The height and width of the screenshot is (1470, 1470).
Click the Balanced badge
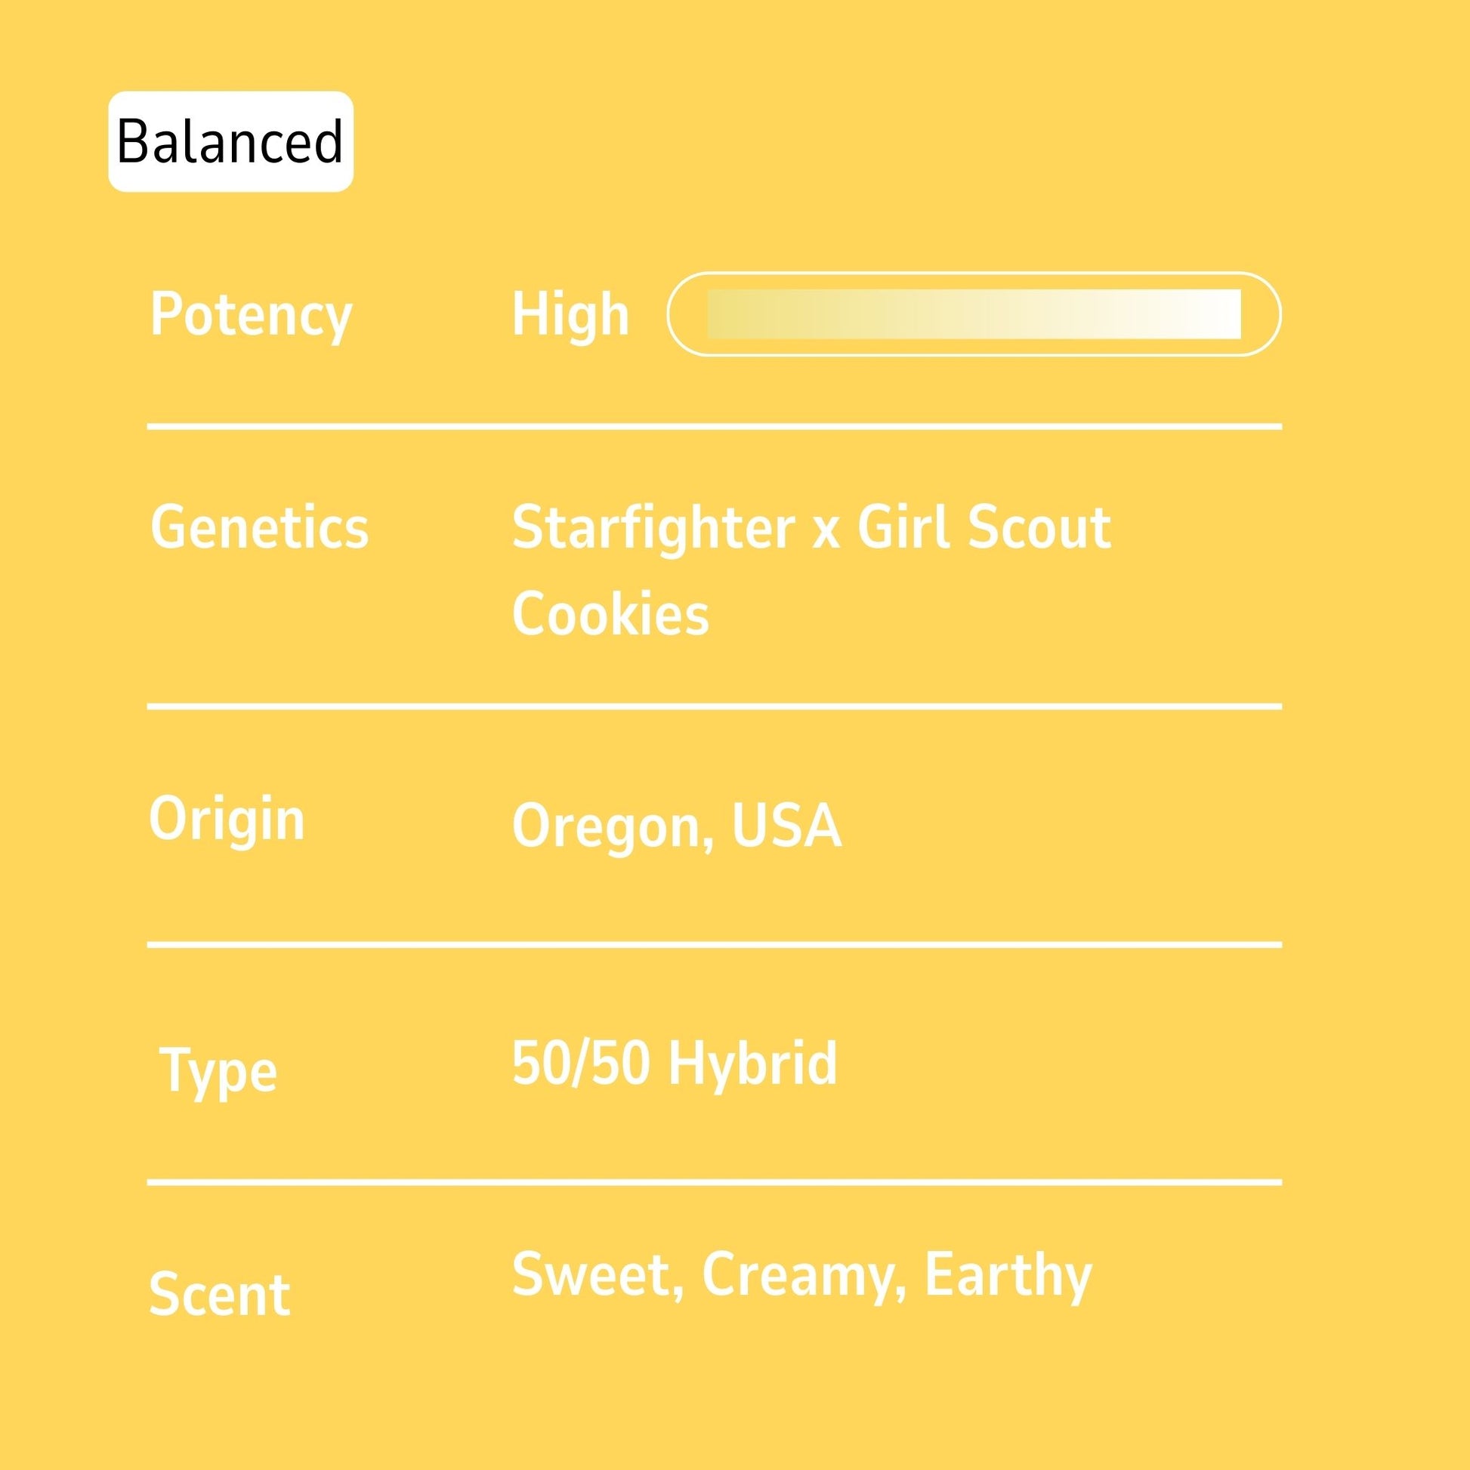[230, 141]
